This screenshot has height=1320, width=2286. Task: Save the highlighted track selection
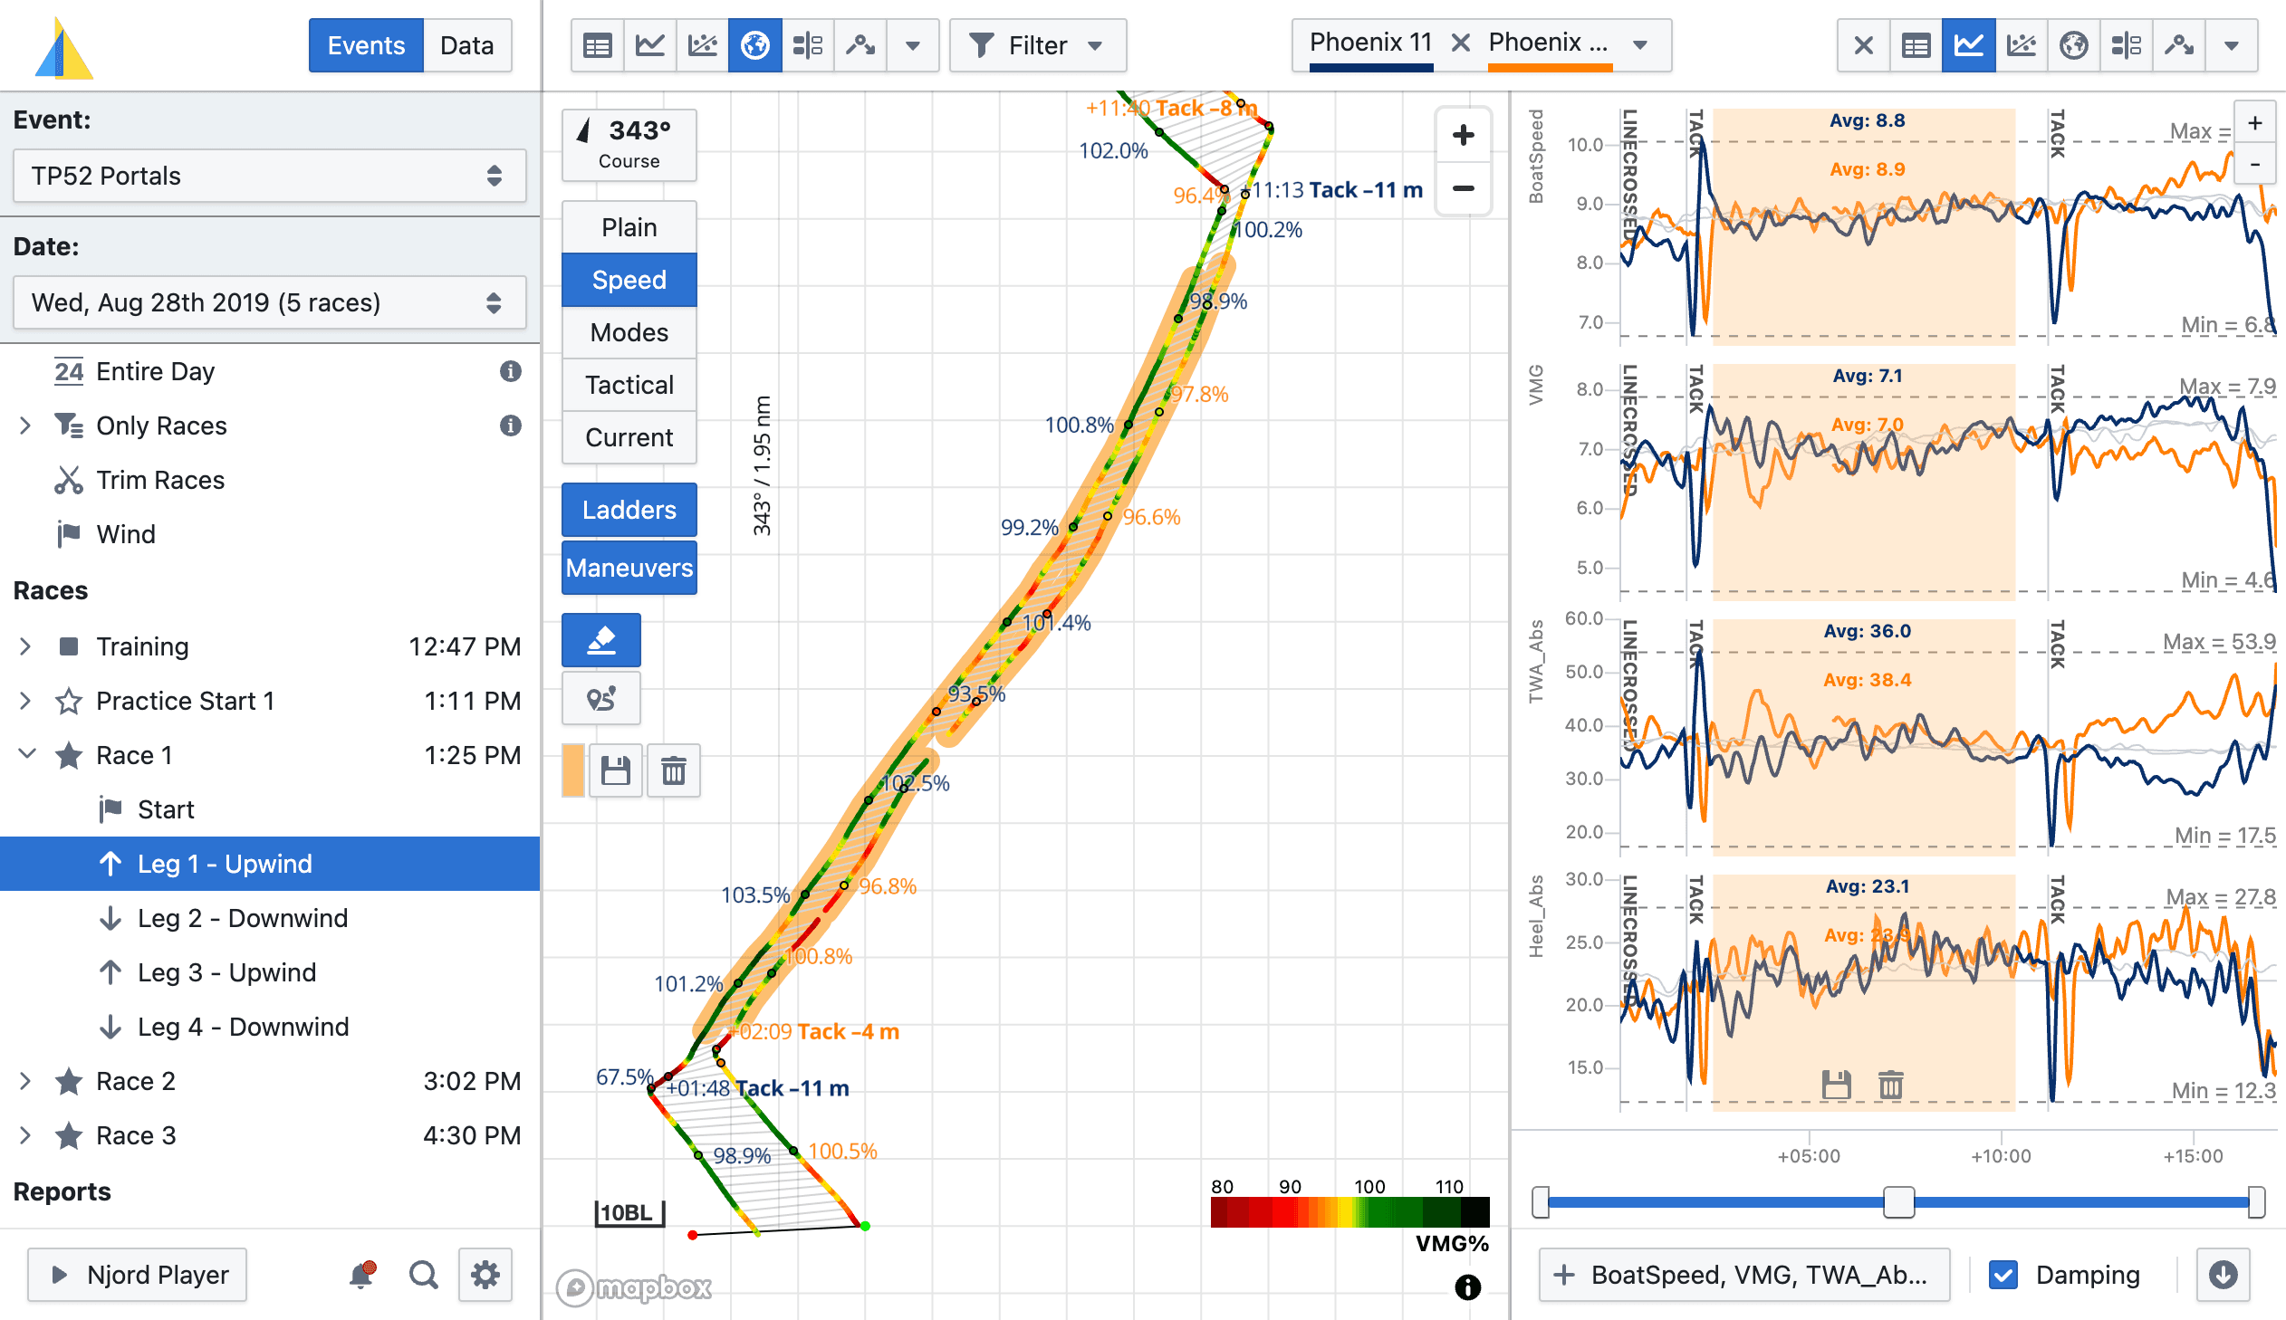tap(616, 770)
